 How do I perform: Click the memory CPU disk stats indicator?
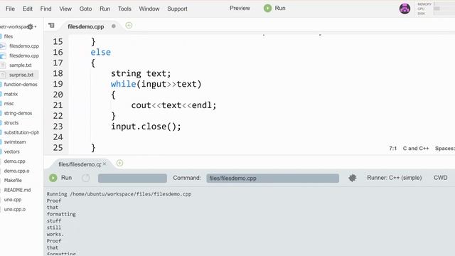[436, 9]
